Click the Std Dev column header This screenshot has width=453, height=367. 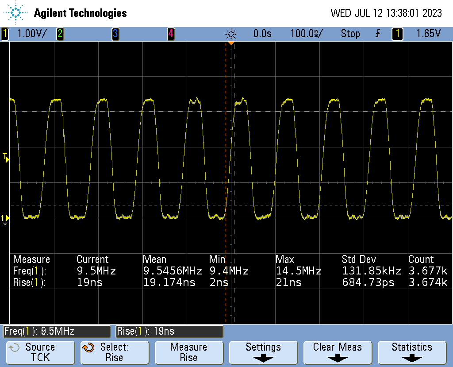(359, 259)
